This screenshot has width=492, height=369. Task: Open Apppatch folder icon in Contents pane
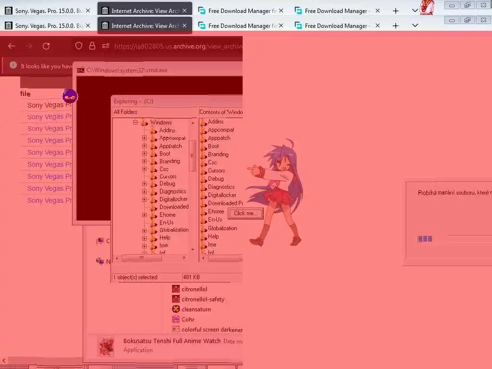coord(203,138)
